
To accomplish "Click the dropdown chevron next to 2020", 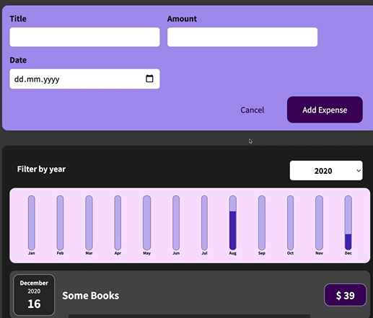I will click(x=359, y=171).
